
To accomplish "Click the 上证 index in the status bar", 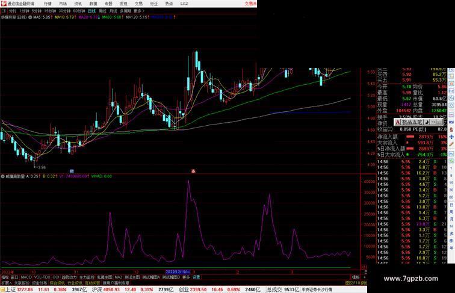I will (10, 289).
